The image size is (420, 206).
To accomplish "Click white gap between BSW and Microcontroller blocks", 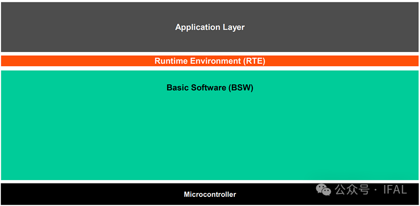I will click(x=210, y=182).
